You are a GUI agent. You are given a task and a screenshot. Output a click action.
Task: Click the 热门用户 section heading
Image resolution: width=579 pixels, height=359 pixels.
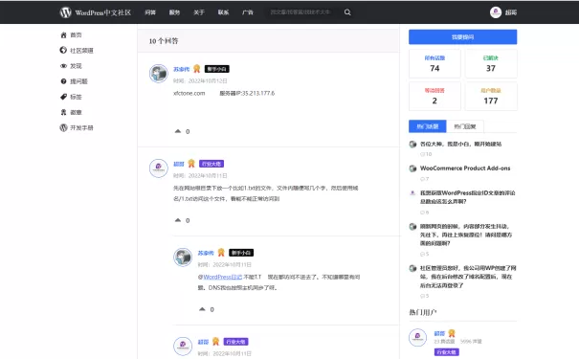pyautogui.click(x=423, y=312)
